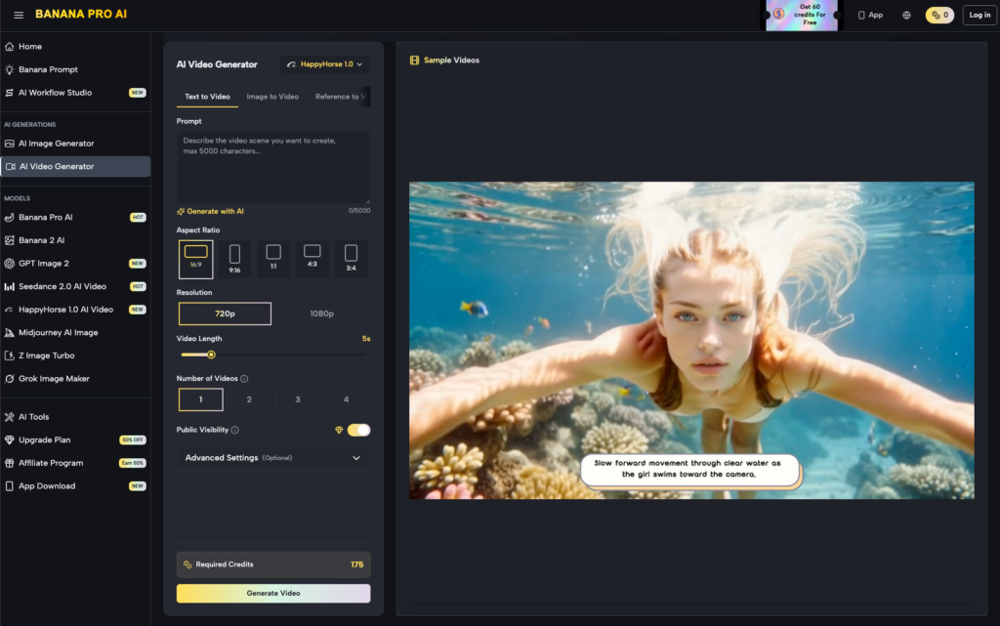Expand Advanced Settings section
Screen dimensions: 1000x626
pyautogui.click(x=273, y=458)
